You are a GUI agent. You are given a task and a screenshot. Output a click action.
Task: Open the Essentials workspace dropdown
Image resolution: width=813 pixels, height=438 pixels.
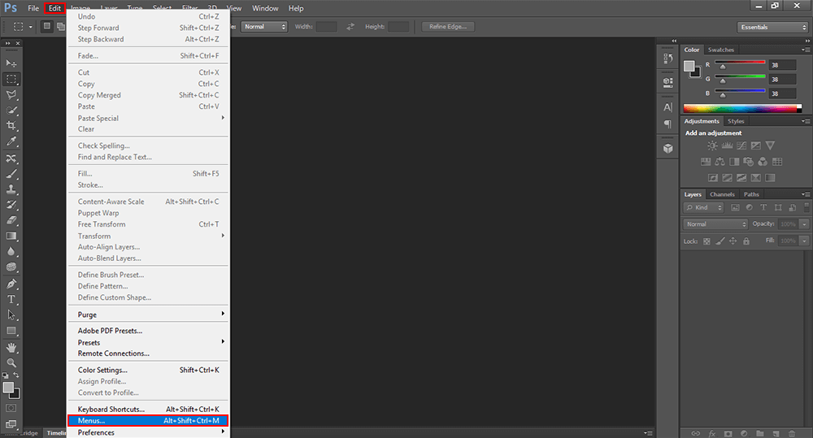[x=772, y=27]
